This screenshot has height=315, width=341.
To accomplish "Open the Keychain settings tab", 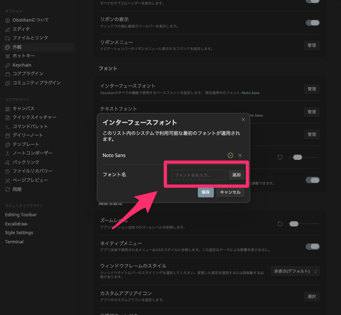I will 38,65.
